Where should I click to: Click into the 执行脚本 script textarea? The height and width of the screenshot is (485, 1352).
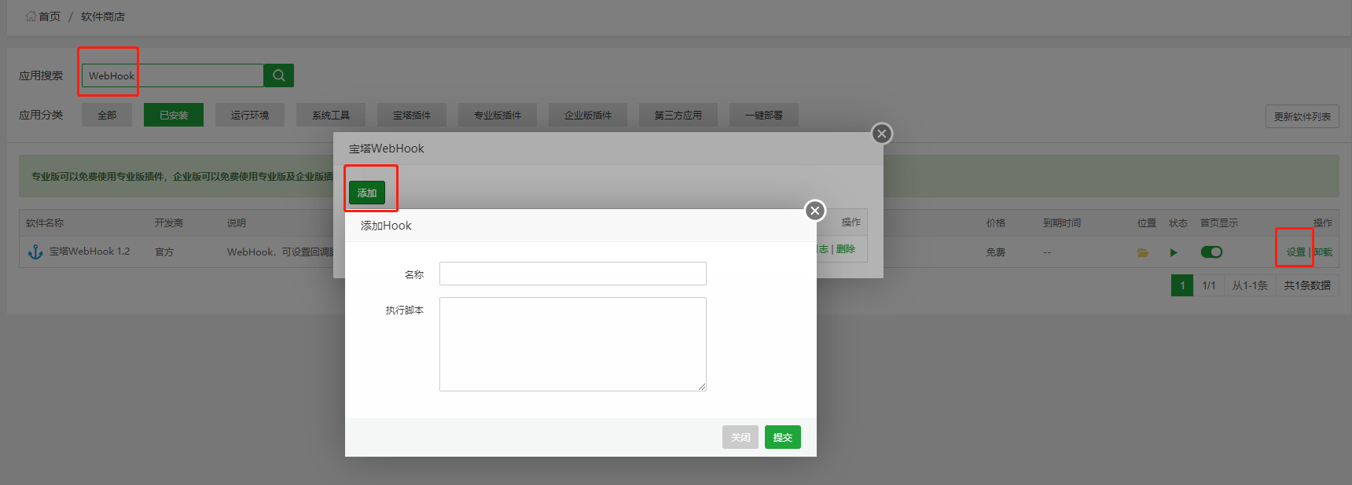click(572, 344)
